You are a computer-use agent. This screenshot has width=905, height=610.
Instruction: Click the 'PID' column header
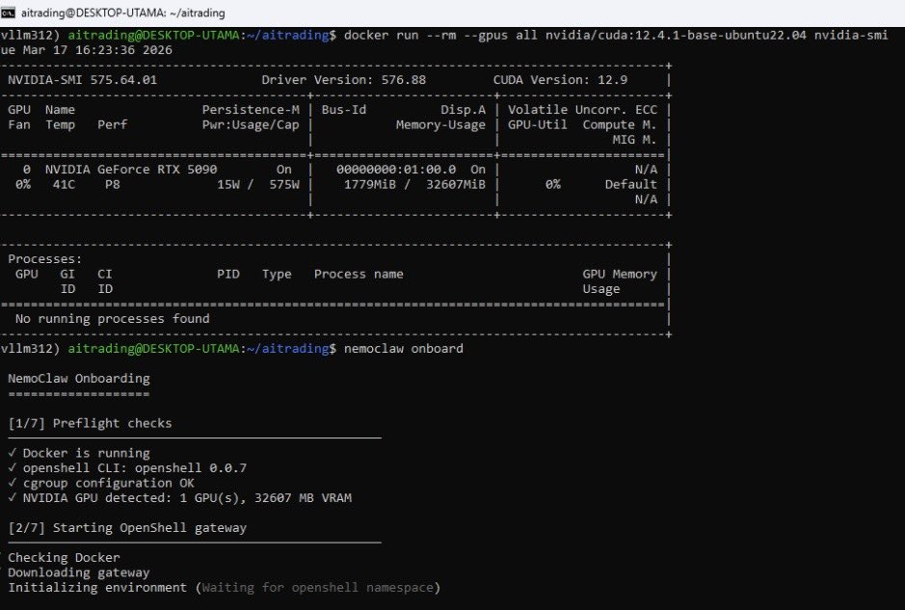(x=228, y=274)
